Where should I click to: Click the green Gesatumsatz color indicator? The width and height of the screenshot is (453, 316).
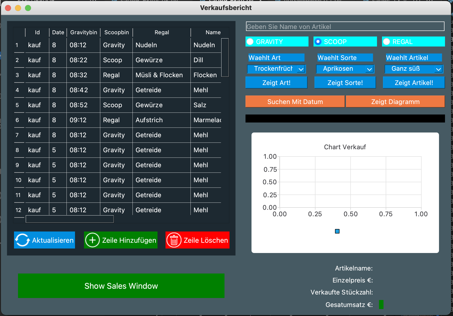(x=381, y=304)
